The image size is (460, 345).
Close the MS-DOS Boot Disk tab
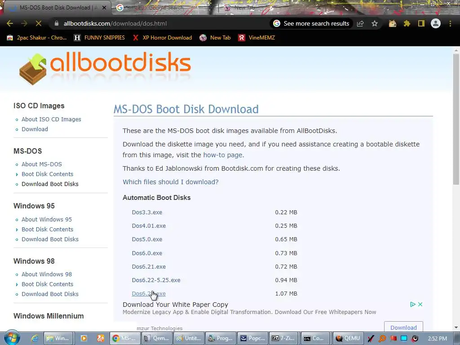click(x=104, y=8)
